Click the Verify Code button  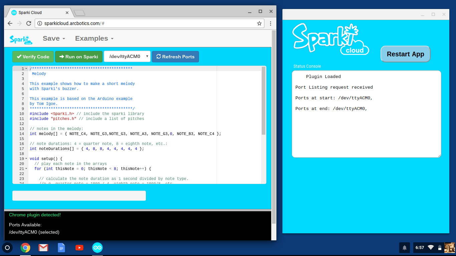[x=33, y=57]
